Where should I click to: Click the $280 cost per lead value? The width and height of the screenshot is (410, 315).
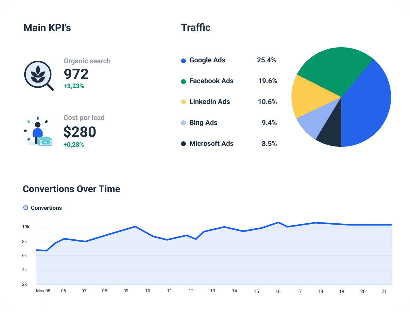point(80,132)
